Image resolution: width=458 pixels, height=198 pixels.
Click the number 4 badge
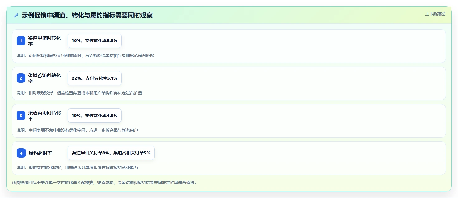point(21,153)
